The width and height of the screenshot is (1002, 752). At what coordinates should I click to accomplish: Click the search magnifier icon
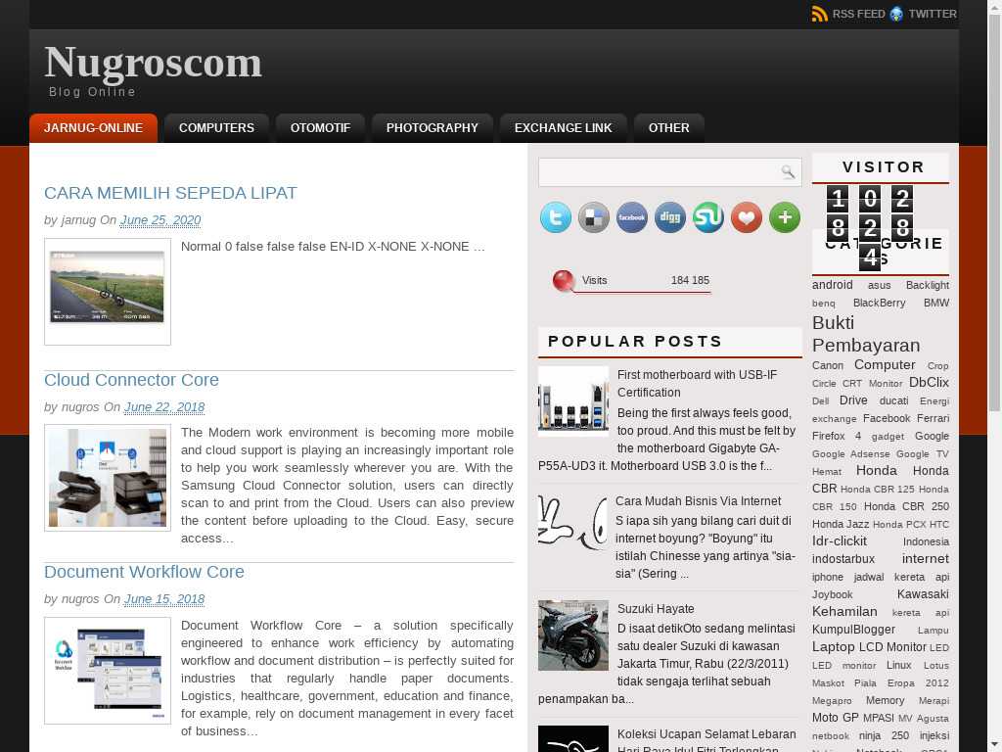pos(788,171)
